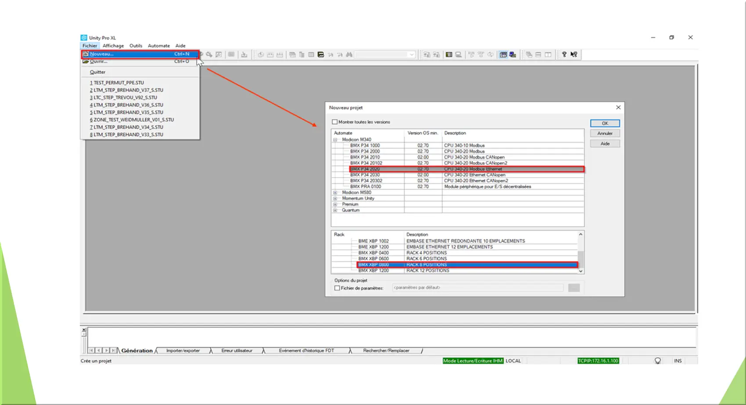
Task: Click the next-tab scroll arrow in output tabs
Action: (106, 350)
